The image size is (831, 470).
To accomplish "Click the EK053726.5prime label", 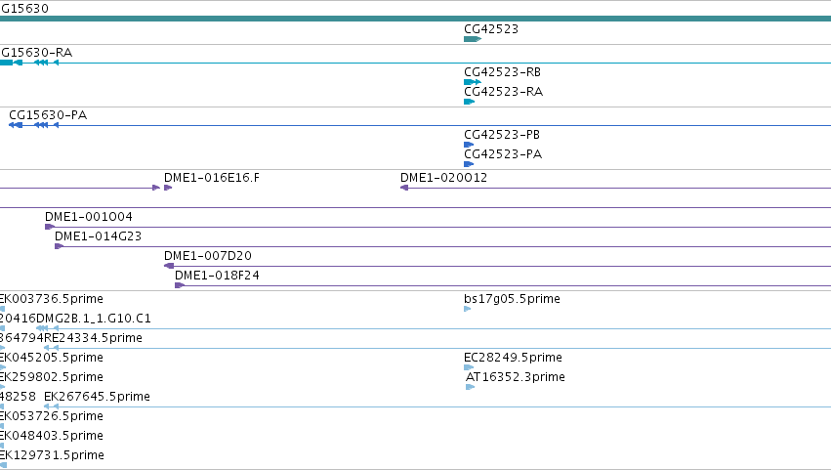I will pyautogui.click(x=52, y=416).
